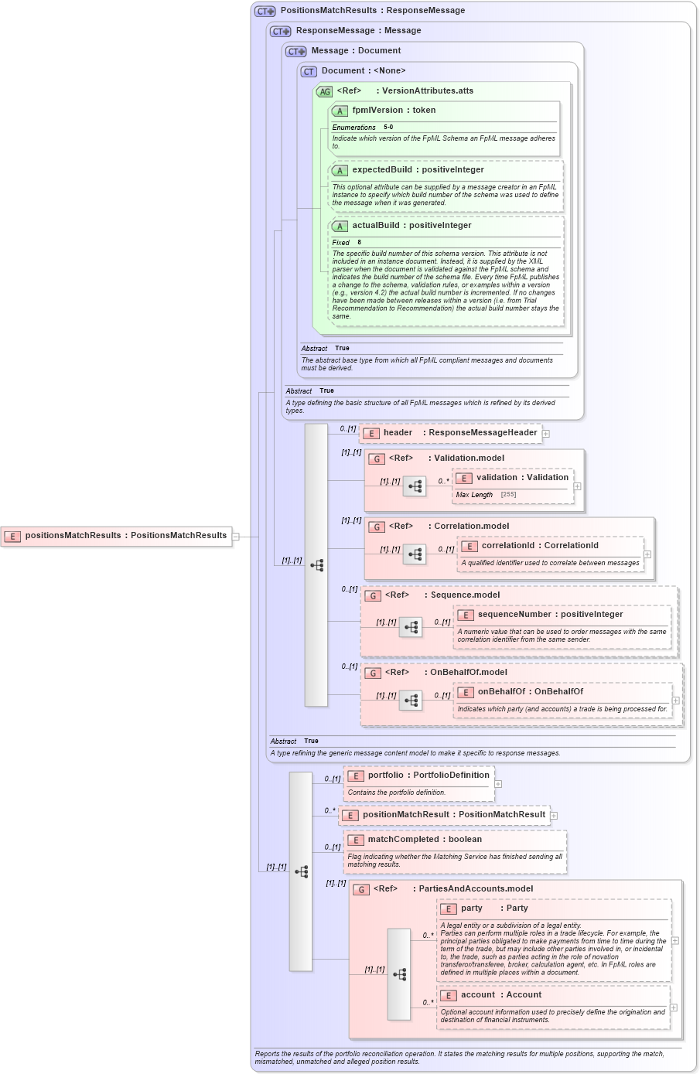
Task: Click the 'Max Length [255]' facet text
Action: pos(486,495)
